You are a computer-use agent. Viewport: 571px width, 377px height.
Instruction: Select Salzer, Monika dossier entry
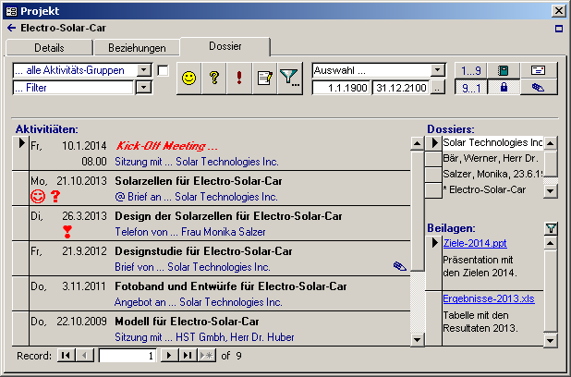coord(492,174)
